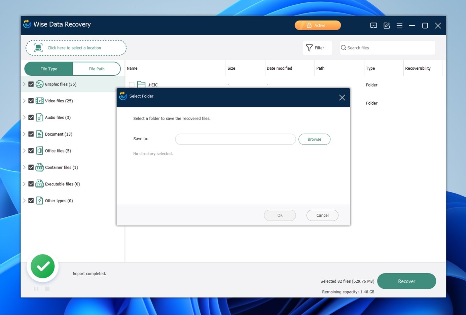Open the Filter options
466x315 pixels.
click(317, 48)
